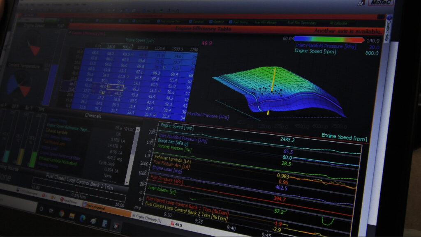Screen dimensions: 421x237
Task: Click the 28.5 throttle position readout
Action: pos(286,163)
